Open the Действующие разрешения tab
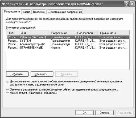Viewport: 136px width, 118px height. tap(65, 12)
